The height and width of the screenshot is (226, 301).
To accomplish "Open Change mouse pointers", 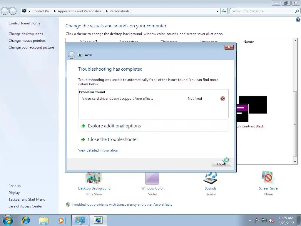I will (27, 41).
